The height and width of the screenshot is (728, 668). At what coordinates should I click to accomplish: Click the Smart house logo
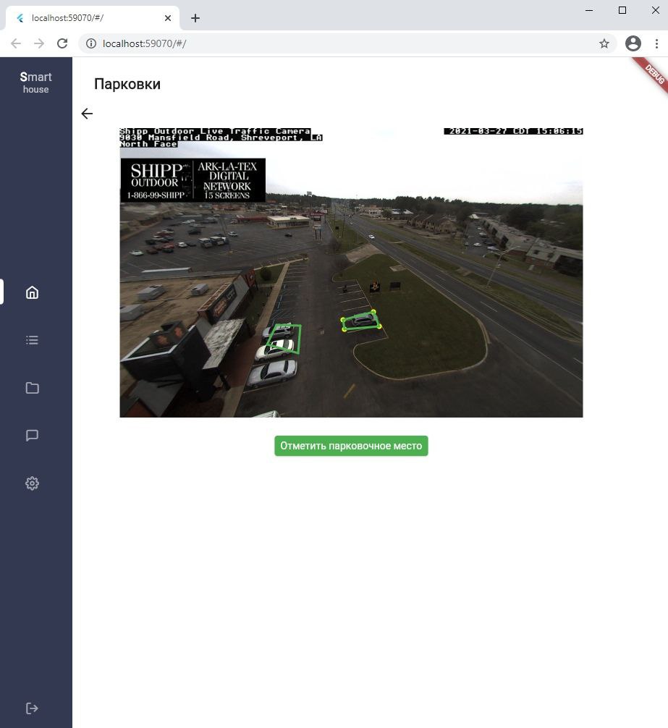click(x=35, y=82)
